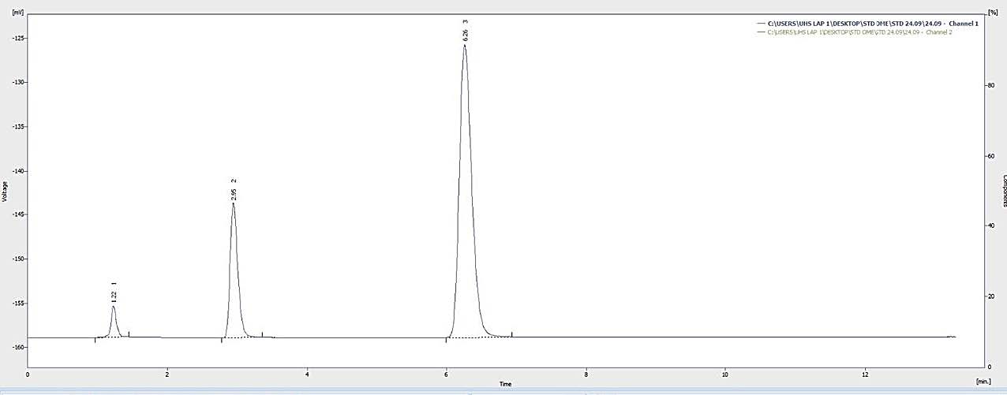Click the apex of the 2.95 min peak

(x=234, y=204)
